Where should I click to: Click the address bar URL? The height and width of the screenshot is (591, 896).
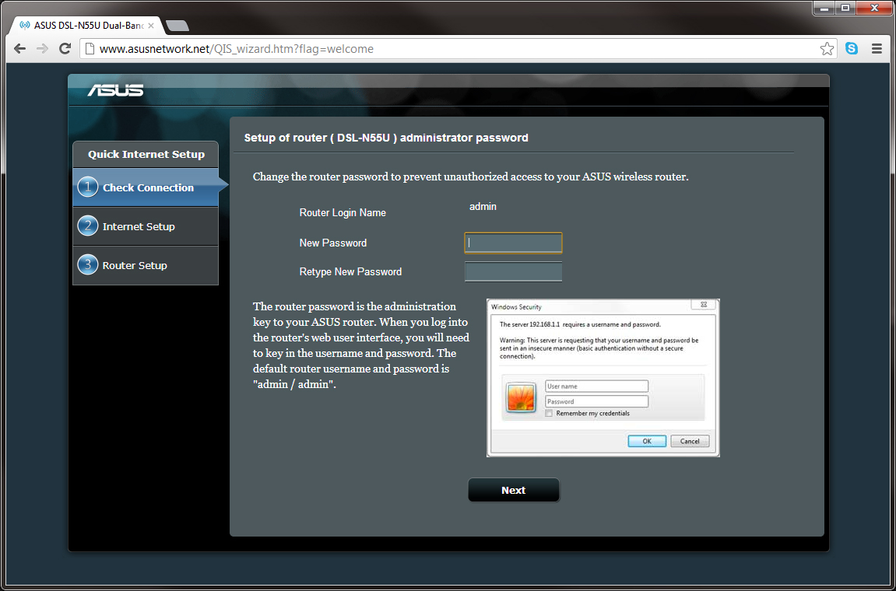(236, 49)
